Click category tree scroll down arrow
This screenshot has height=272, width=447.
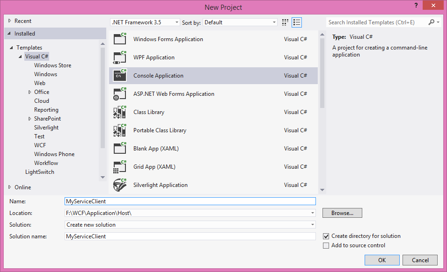tap(103, 177)
